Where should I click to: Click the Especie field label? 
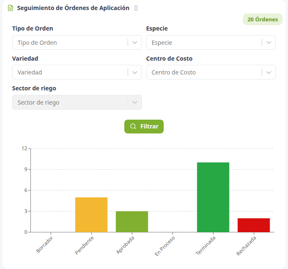(x=157, y=28)
